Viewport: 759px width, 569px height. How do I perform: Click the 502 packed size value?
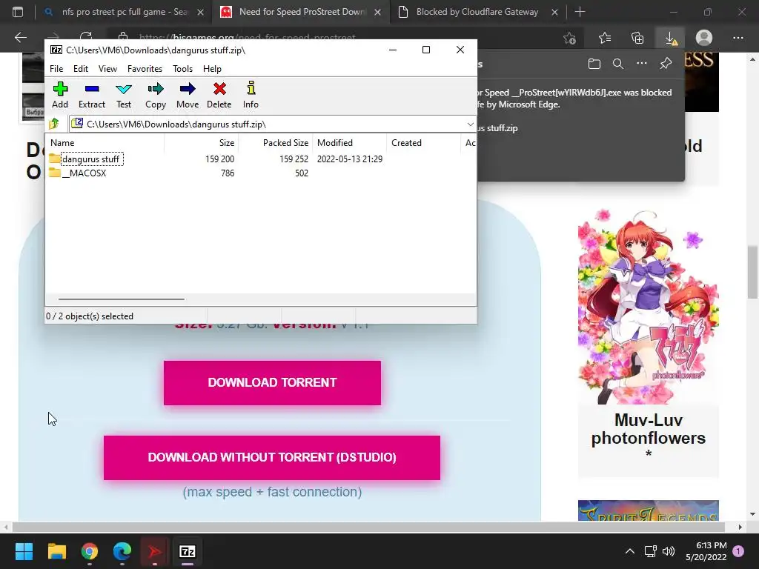pos(302,173)
